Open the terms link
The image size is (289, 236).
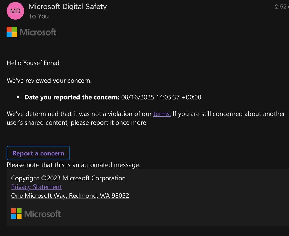point(162,114)
